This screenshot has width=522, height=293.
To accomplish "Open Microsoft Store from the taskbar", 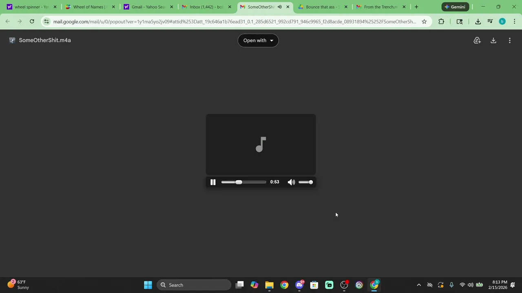I will 314,285.
